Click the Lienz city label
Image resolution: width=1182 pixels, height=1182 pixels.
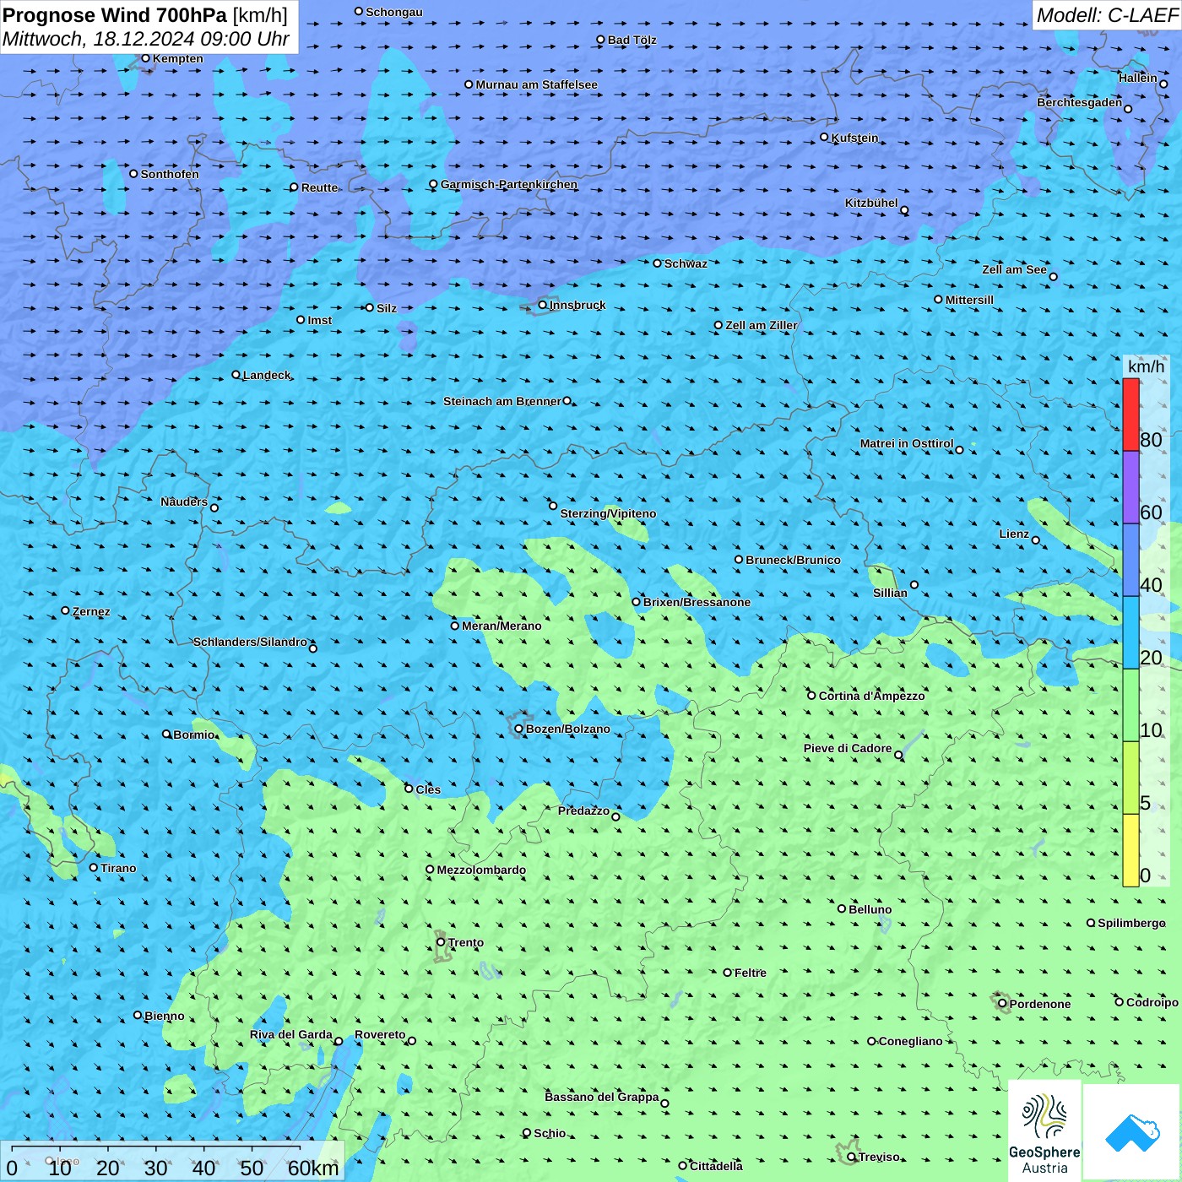click(1014, 534)
